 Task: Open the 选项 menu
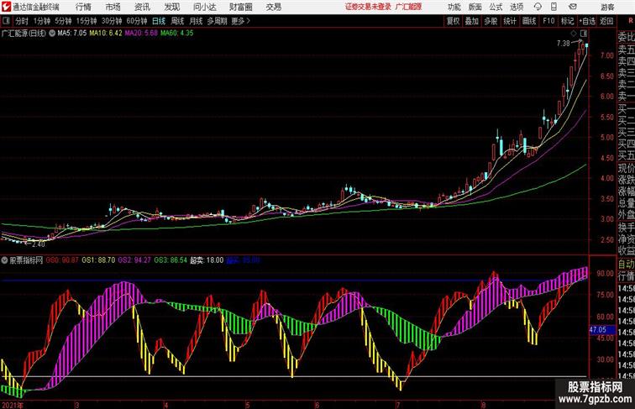pos(517,7)
